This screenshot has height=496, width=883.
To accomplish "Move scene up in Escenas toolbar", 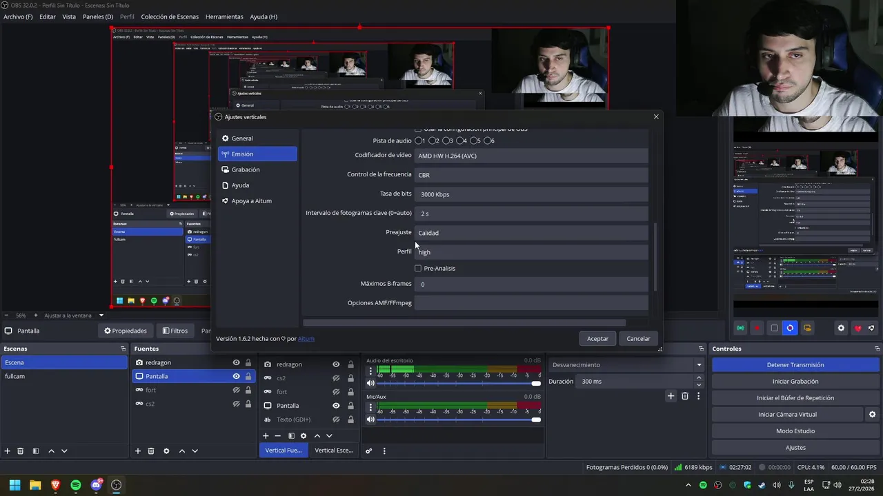I will pyautogui.click(x=51, y=451).
